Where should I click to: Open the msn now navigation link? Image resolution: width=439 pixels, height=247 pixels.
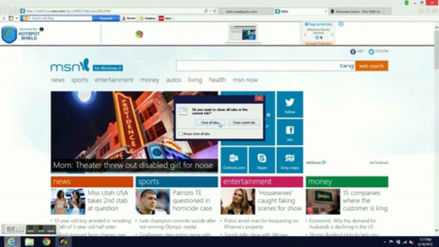point(245,80)
